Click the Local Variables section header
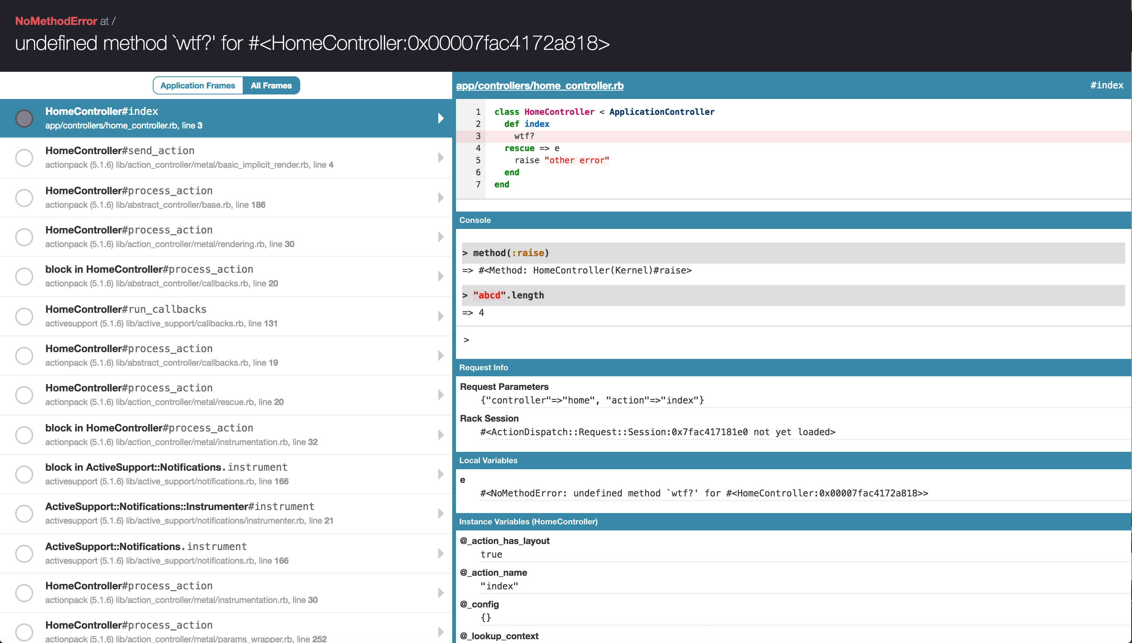 coord(794,460)
